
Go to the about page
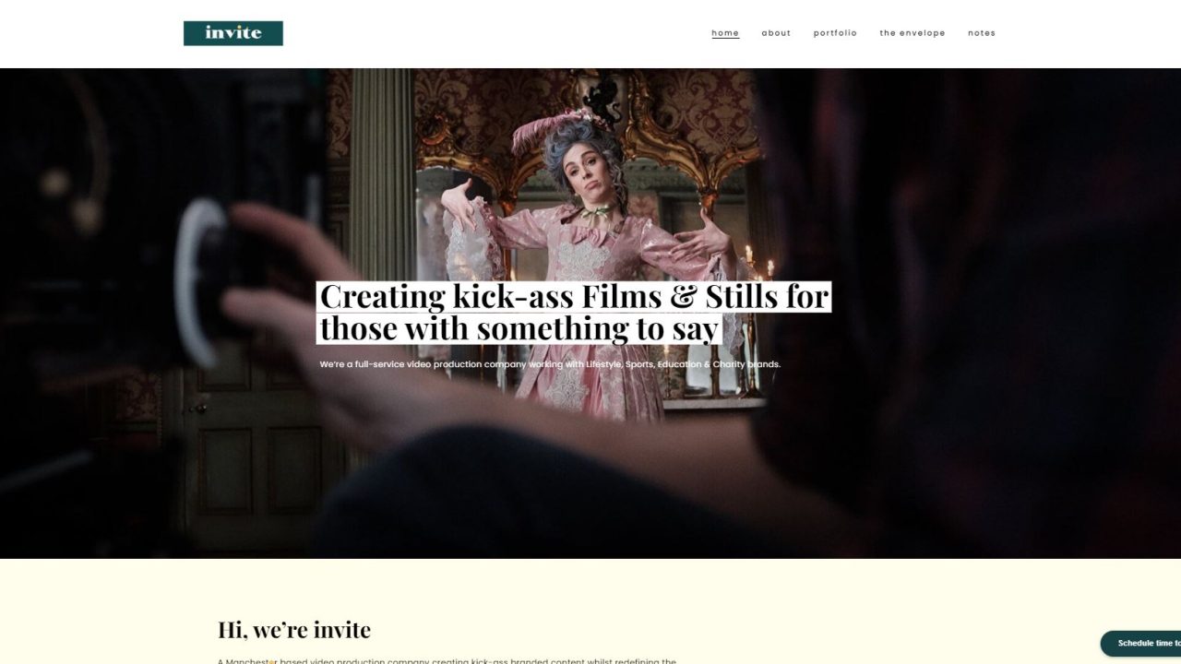[x=776, y=33]
